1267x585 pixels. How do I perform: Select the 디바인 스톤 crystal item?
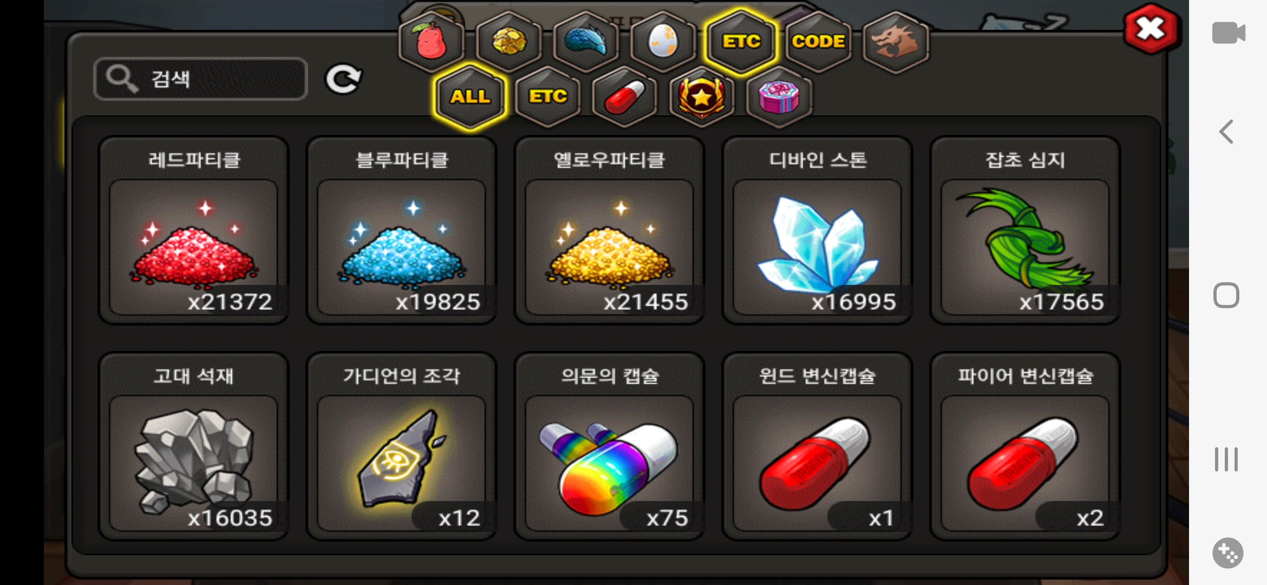coord(818,230)
